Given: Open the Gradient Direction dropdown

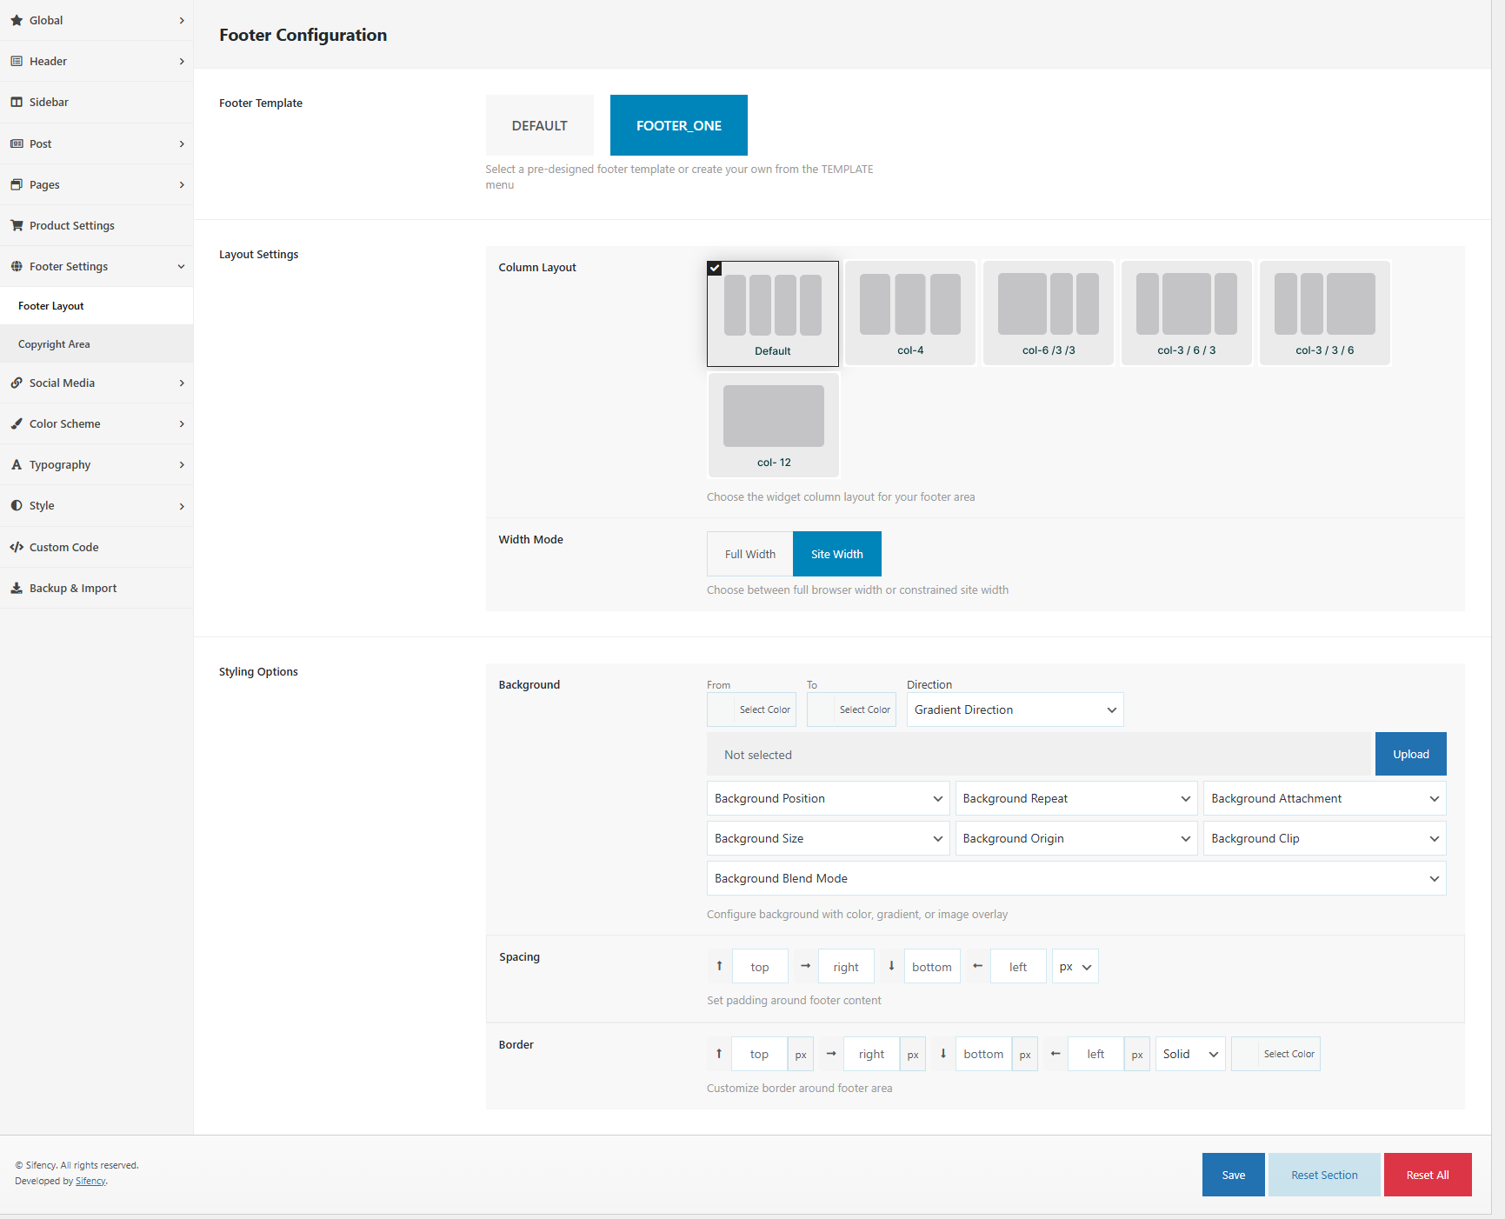Looking at the screenshot, I should (x=1014, y=709).
